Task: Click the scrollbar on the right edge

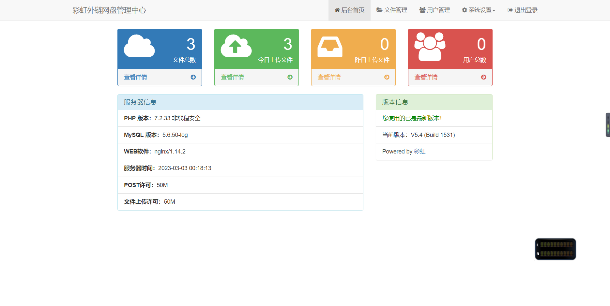Action: click(x=607, y=125)
